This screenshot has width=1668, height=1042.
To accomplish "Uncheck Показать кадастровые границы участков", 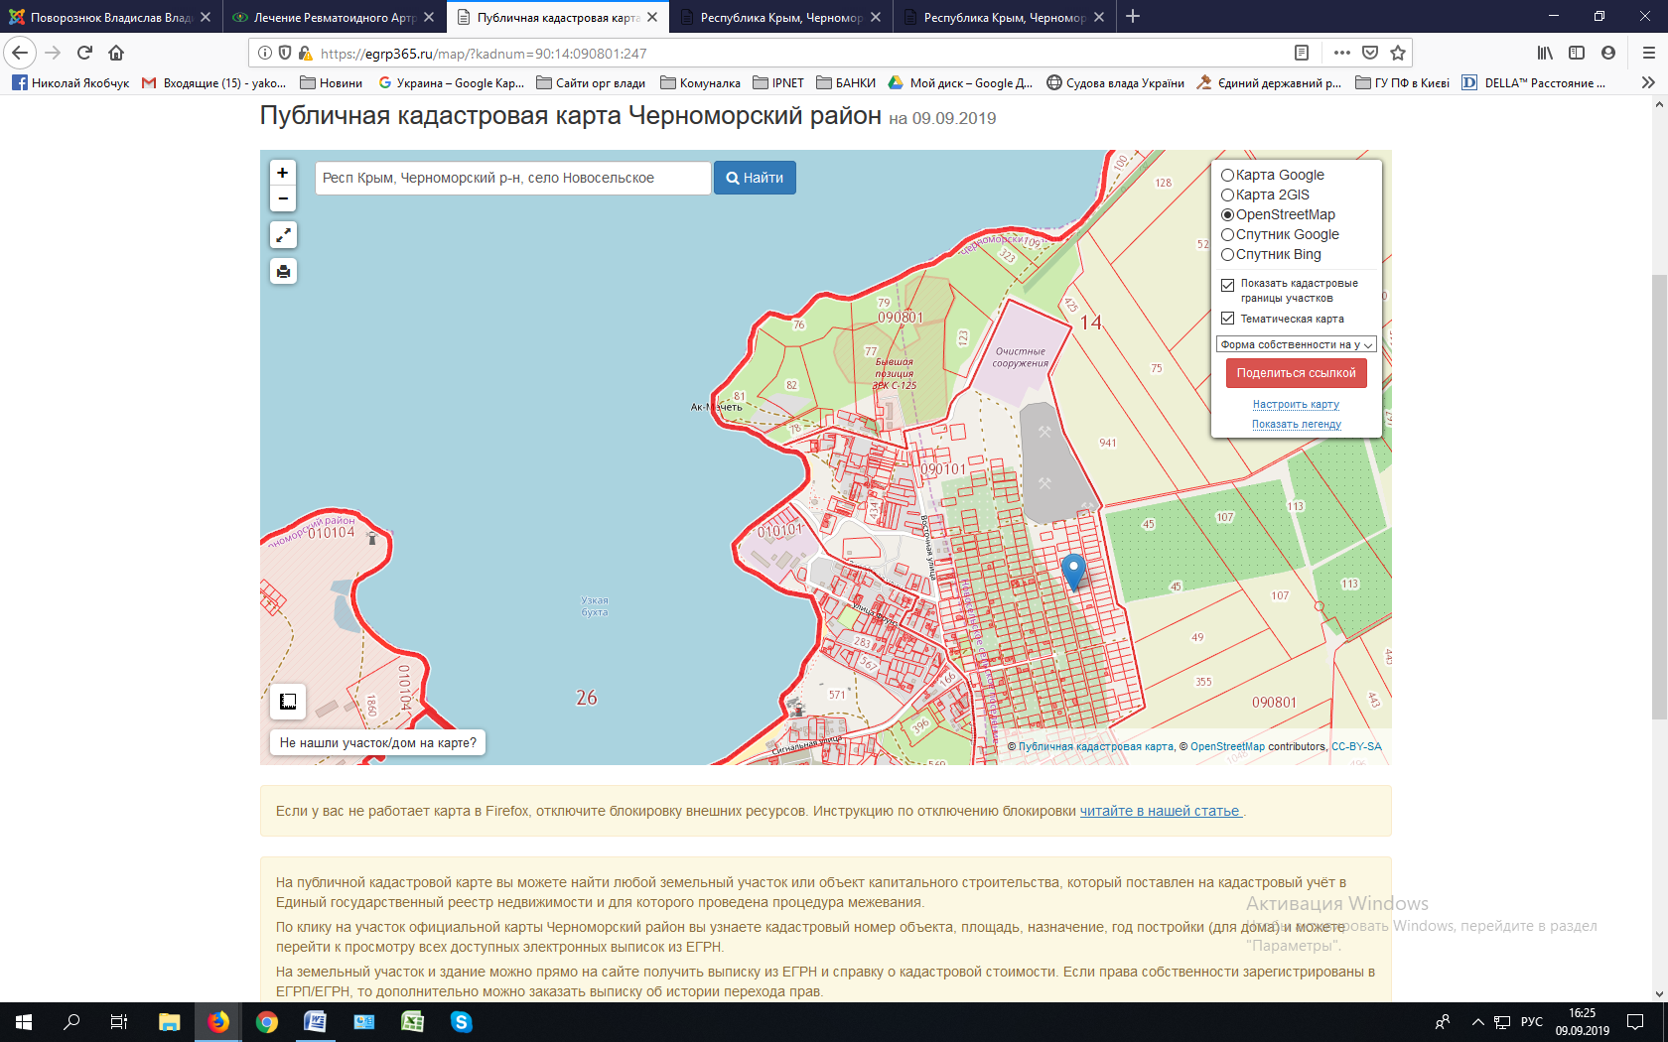I will (1227, 285).
